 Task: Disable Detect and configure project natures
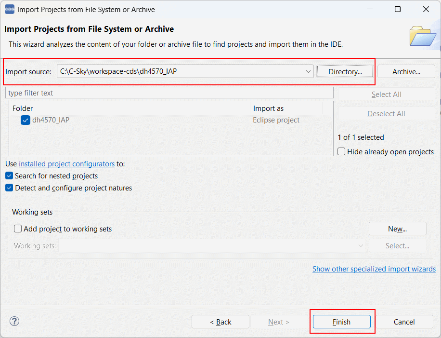coord(9,188)
